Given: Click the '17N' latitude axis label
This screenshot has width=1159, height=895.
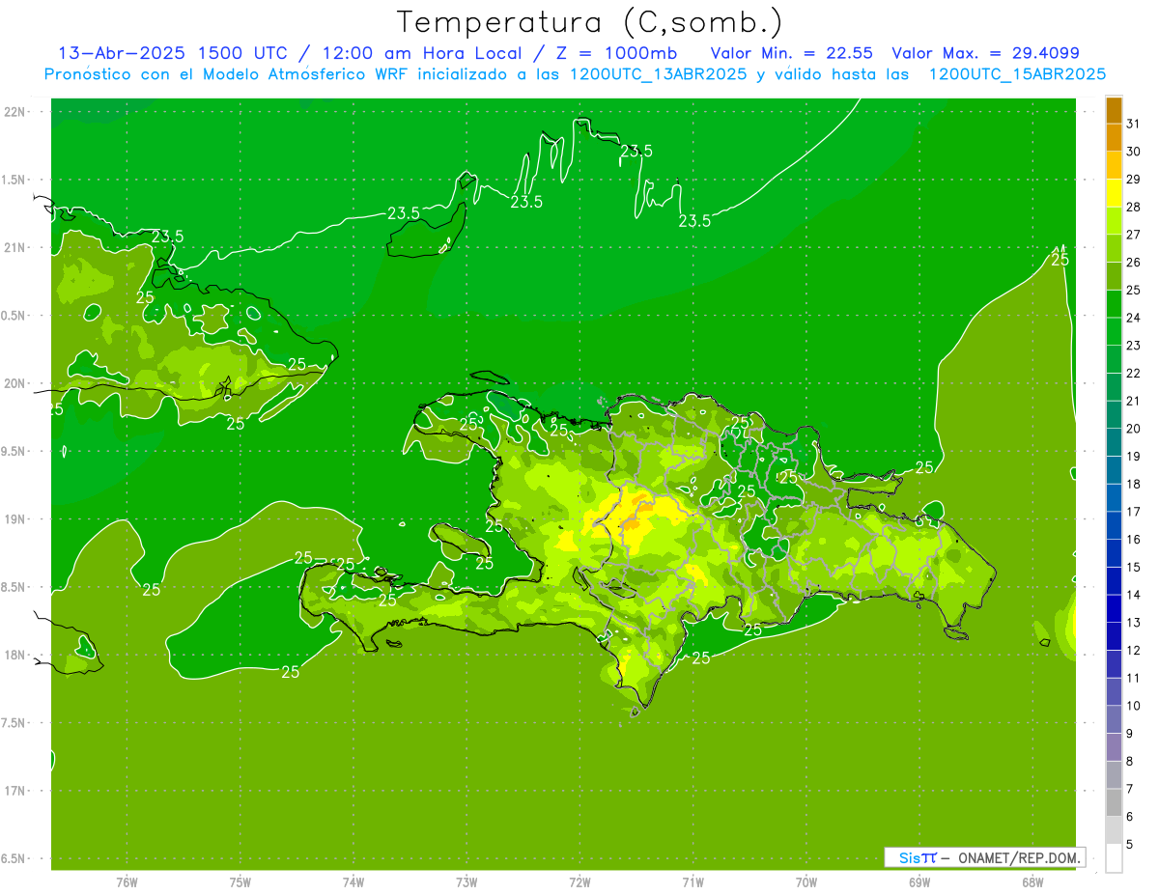Looking at the screenshot, I should (15, 791).
